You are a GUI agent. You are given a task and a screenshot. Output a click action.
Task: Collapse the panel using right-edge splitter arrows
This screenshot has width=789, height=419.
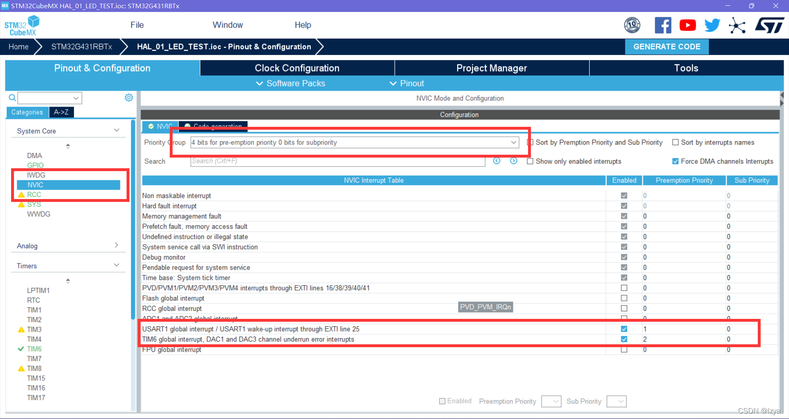[x=782, y=99]
